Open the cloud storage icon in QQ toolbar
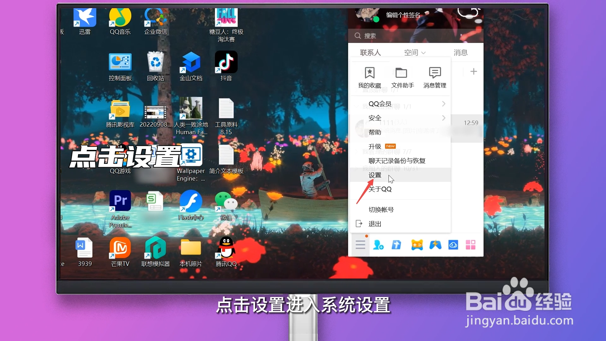606x341 pixels. click(453, 245)
